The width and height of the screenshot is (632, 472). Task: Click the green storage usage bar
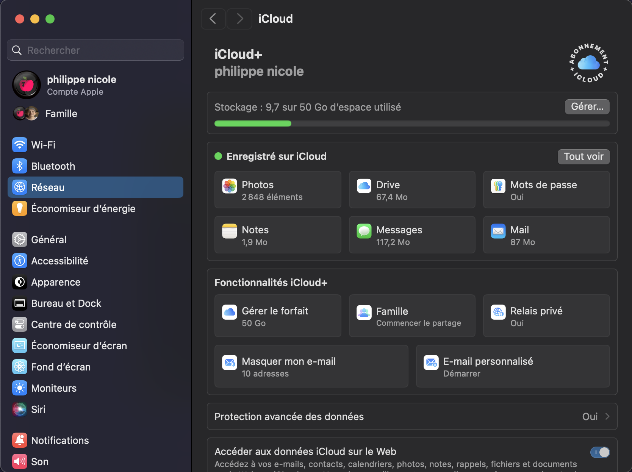pyautogui.click(x=253, y=123)
